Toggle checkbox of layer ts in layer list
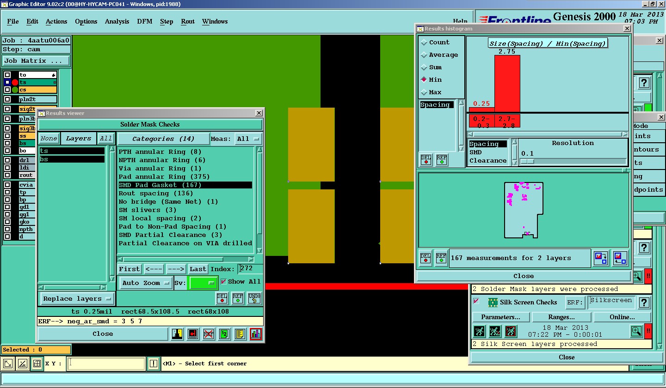The image size is (666, 388). (x=7, y=82)
